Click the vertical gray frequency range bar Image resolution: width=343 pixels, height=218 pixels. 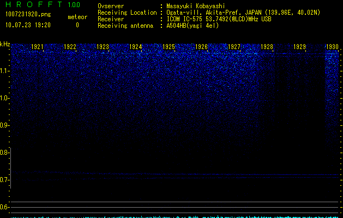pyautogui.click(x=11, y=168)
